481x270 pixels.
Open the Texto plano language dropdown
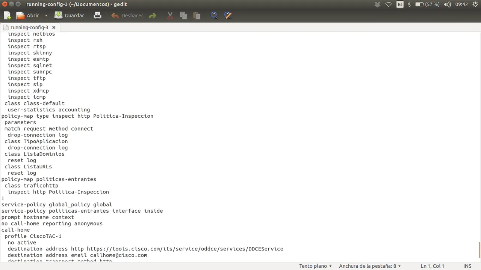pyautogui.click(x=315, y=266)
